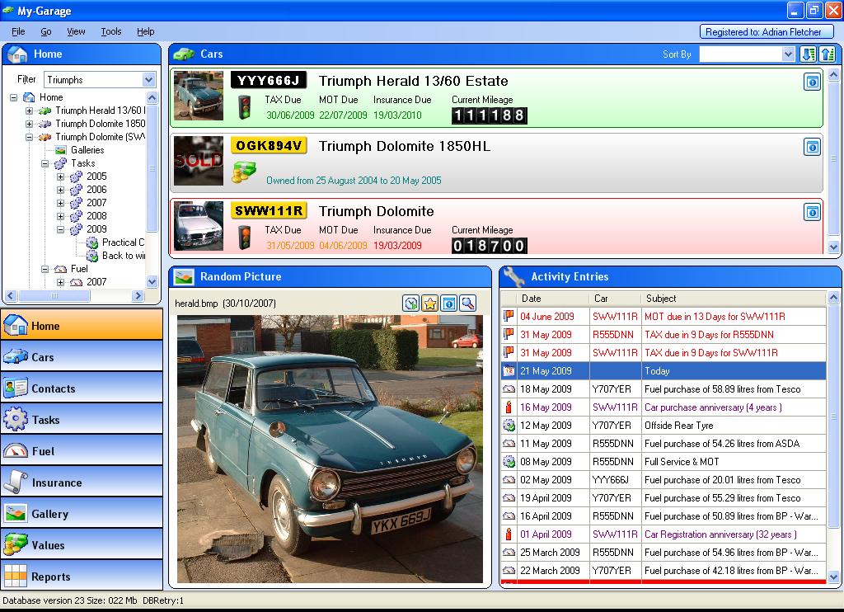Screen dimensions: 844x612
Task: Click the sort ascending icon in Cars header
Action: pyautogui.click(x=828, y=54)
